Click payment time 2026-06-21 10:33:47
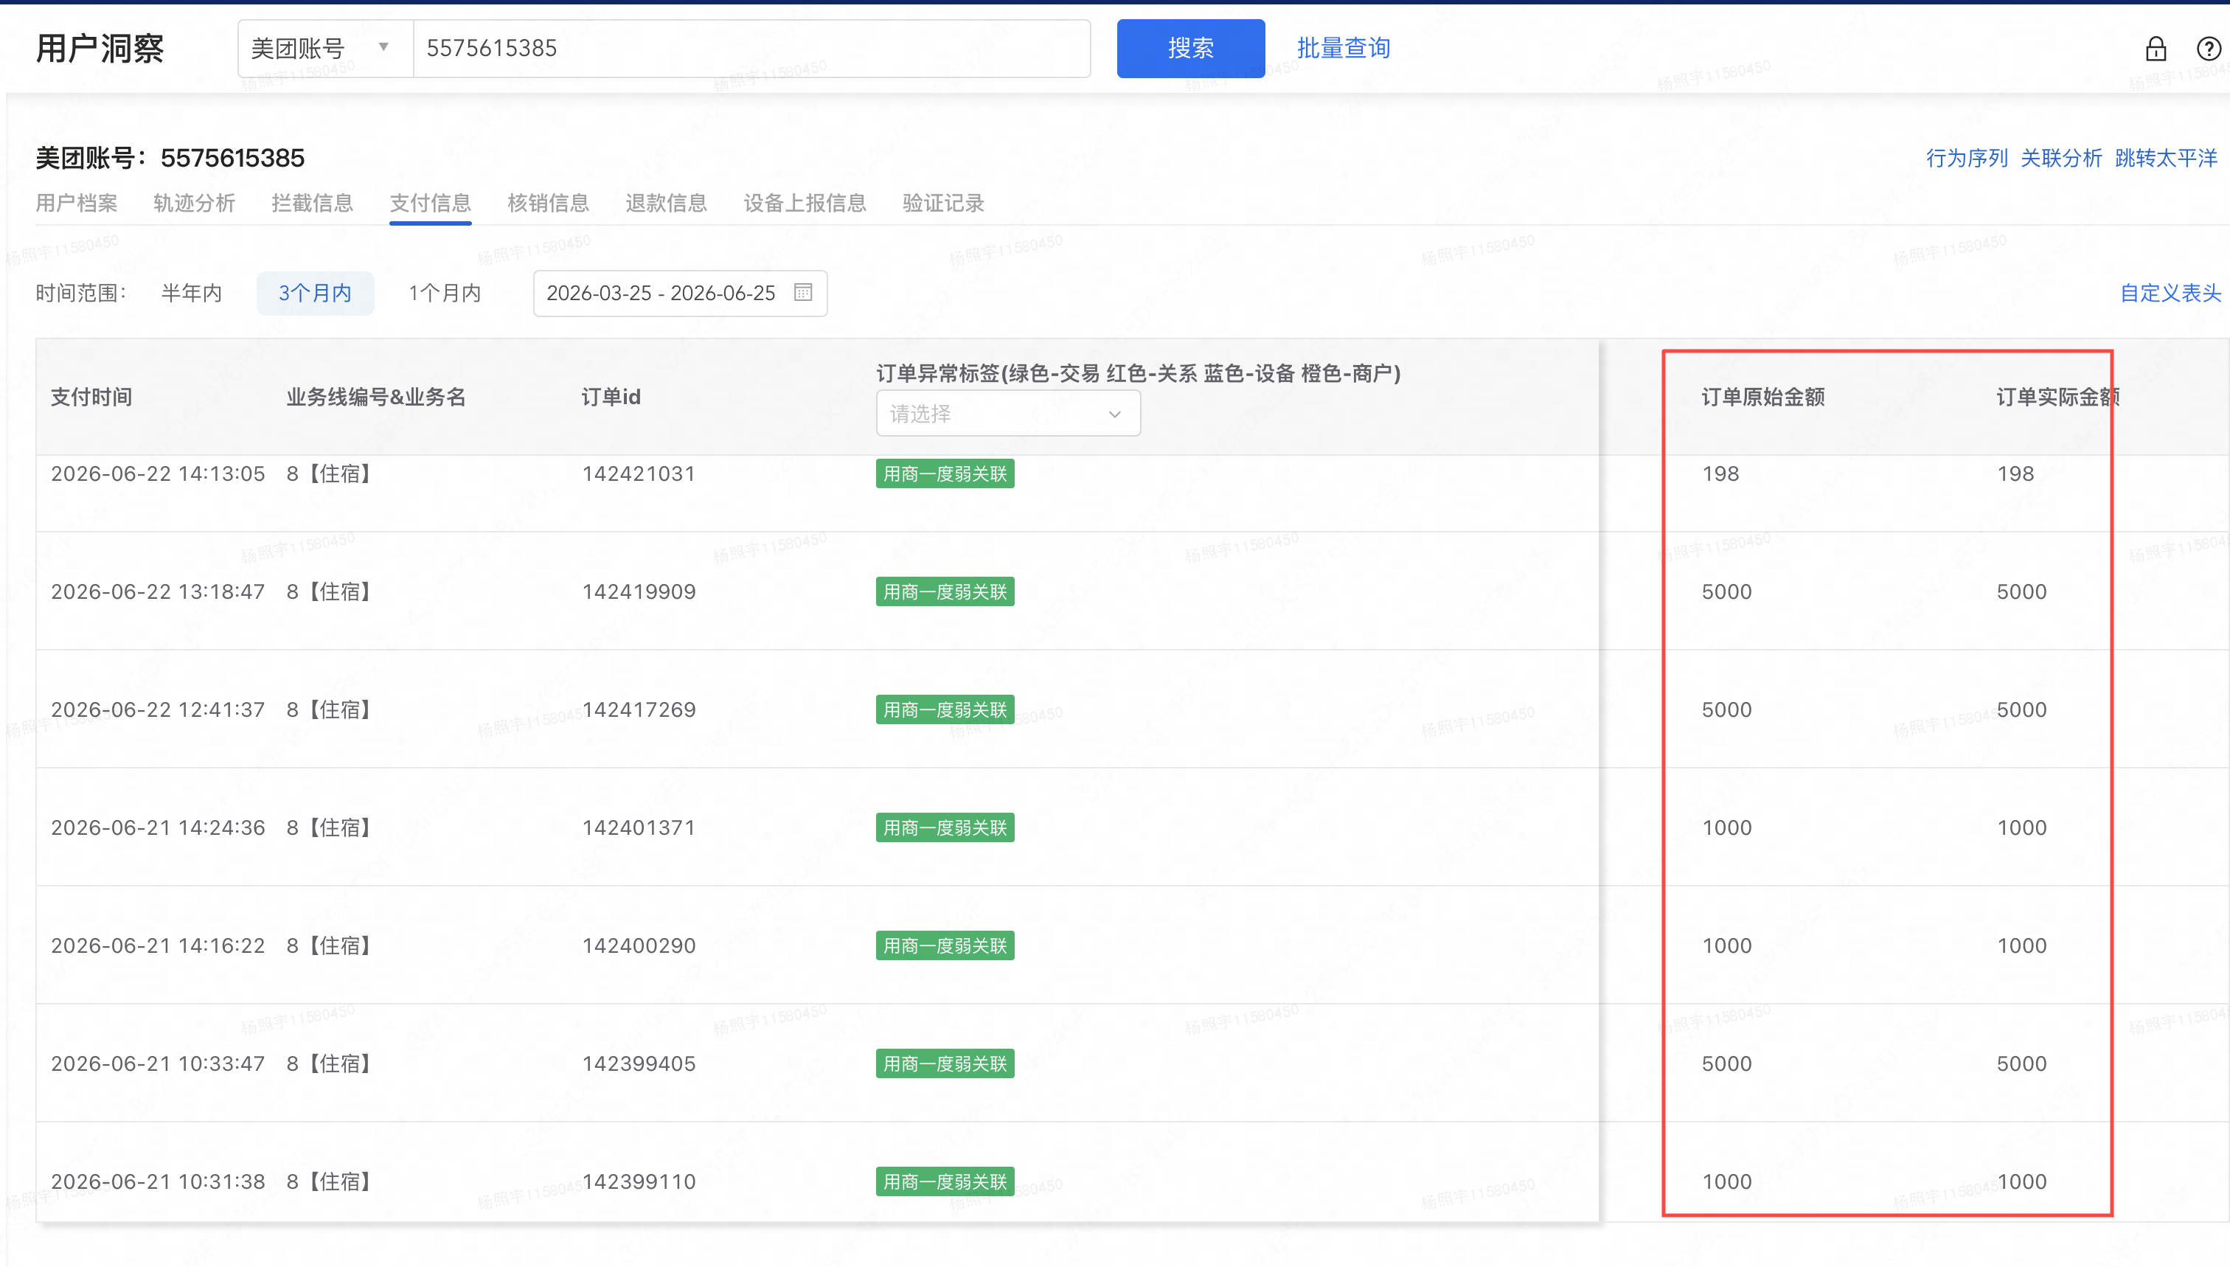 [158, 1063]
